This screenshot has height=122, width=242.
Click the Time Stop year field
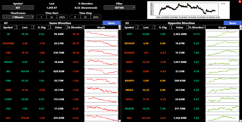96,17
